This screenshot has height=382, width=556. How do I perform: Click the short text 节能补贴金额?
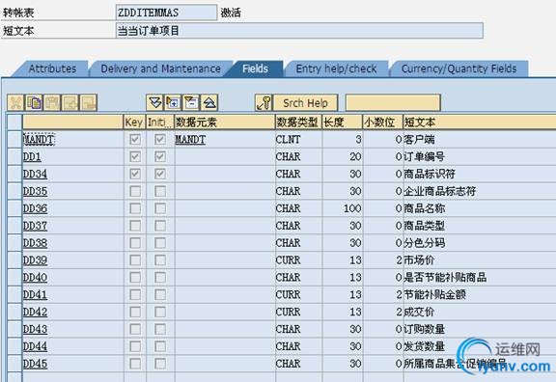point(435,295)
